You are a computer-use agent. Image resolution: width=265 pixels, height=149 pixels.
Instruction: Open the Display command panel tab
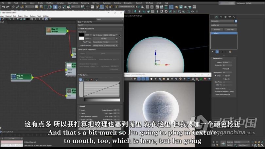(x=230, y=17)
